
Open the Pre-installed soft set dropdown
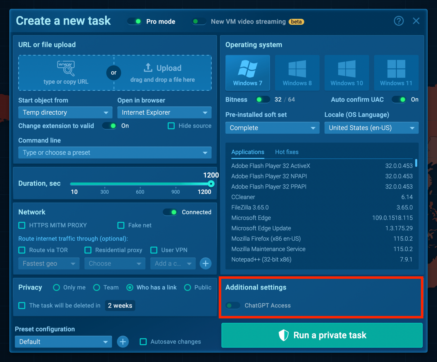click(272, 128)
